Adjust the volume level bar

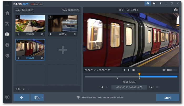[172, 70]
